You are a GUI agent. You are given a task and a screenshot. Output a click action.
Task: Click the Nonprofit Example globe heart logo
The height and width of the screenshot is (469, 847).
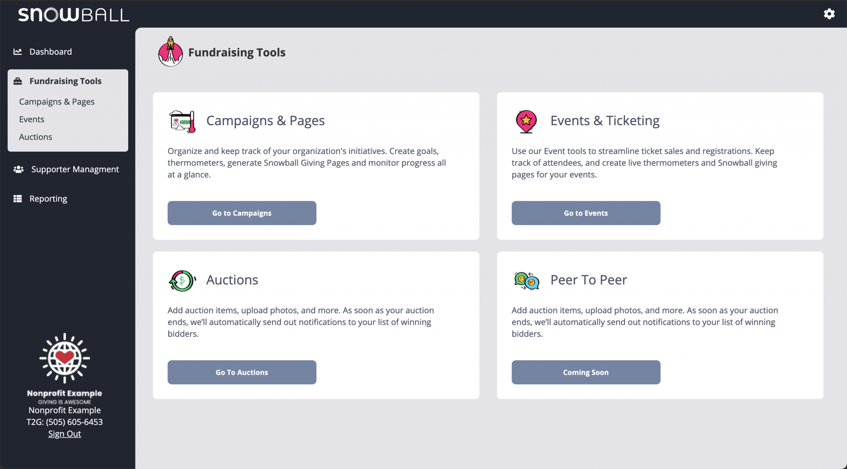tap(65, 358)
